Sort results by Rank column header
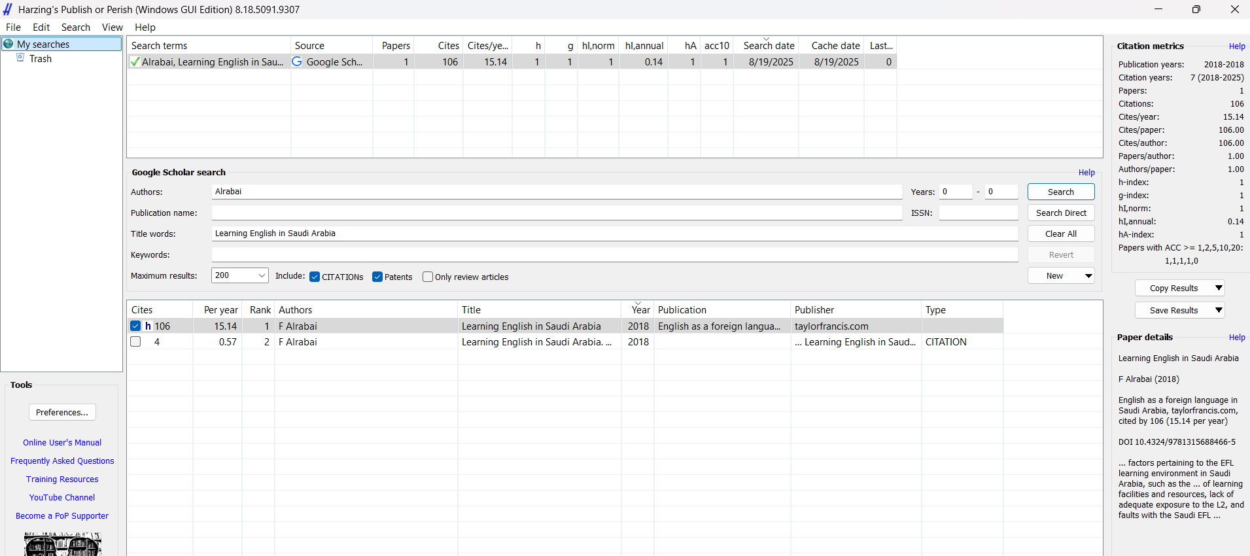The image size is (1250, 556). [x=258, y=310]
